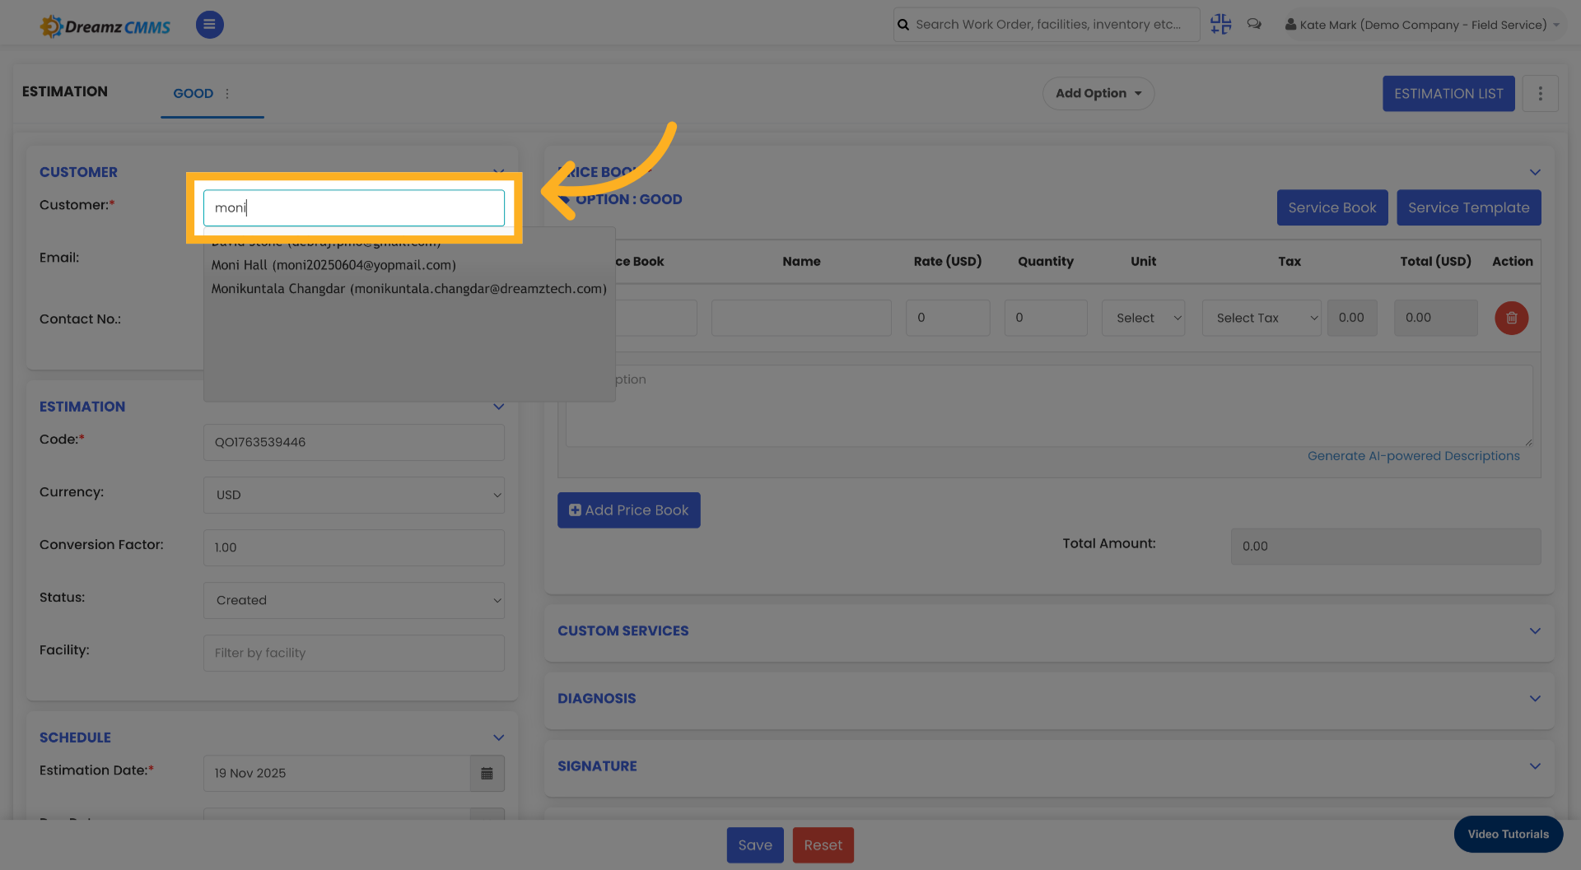Viewport: 1581px width, 870px height.
Task: Click the Dreamz CMMS logo
Action: point(105,25)
